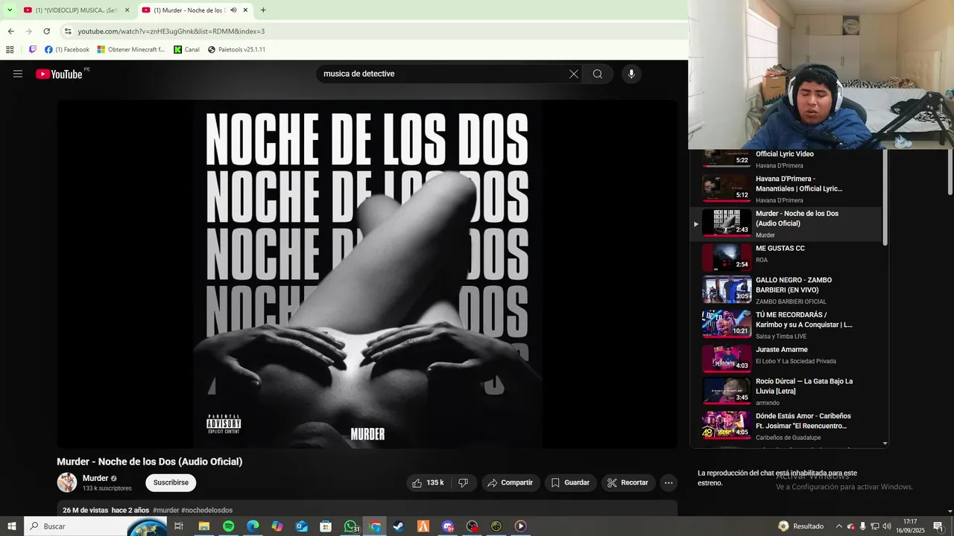Focus the search field 'musica de detective'
The height and width of the screenshot is (536, 954).
(x=443, y=74)
